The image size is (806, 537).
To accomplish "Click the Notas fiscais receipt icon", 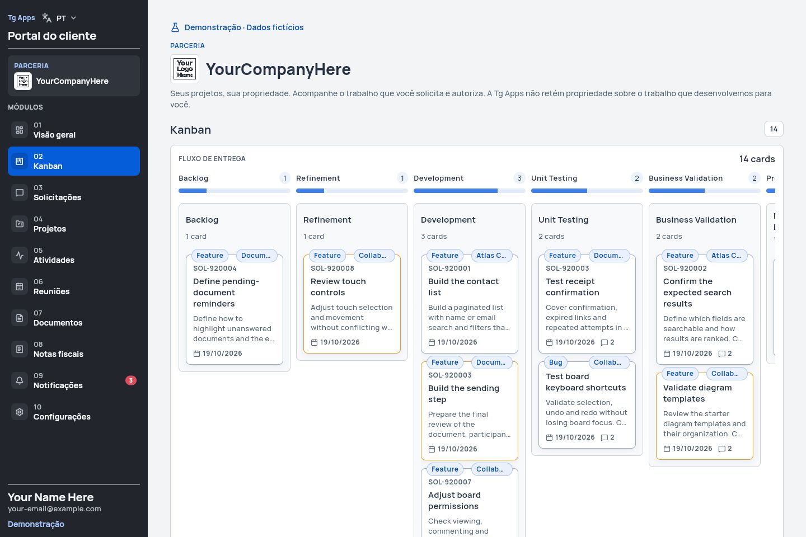I will 20,349.
